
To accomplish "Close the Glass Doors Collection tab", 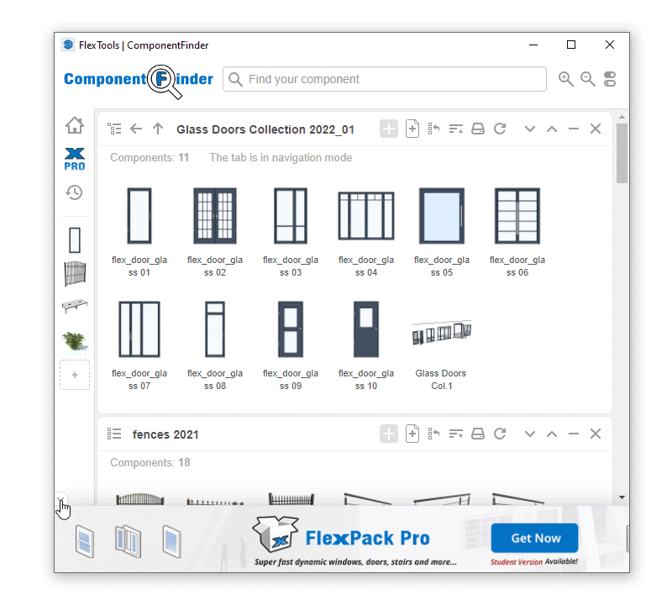I will (x=596, y=129).
